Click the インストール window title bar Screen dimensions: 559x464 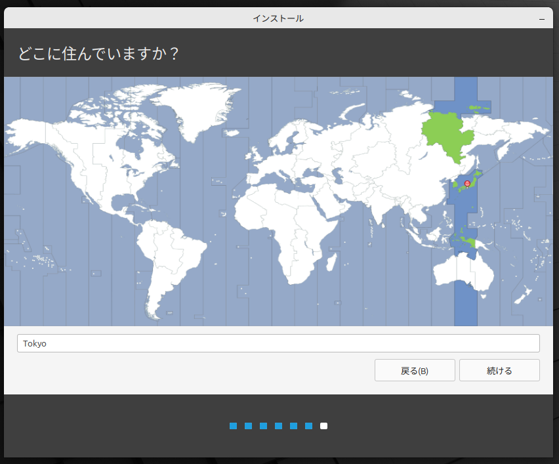[x=278, y=19]
